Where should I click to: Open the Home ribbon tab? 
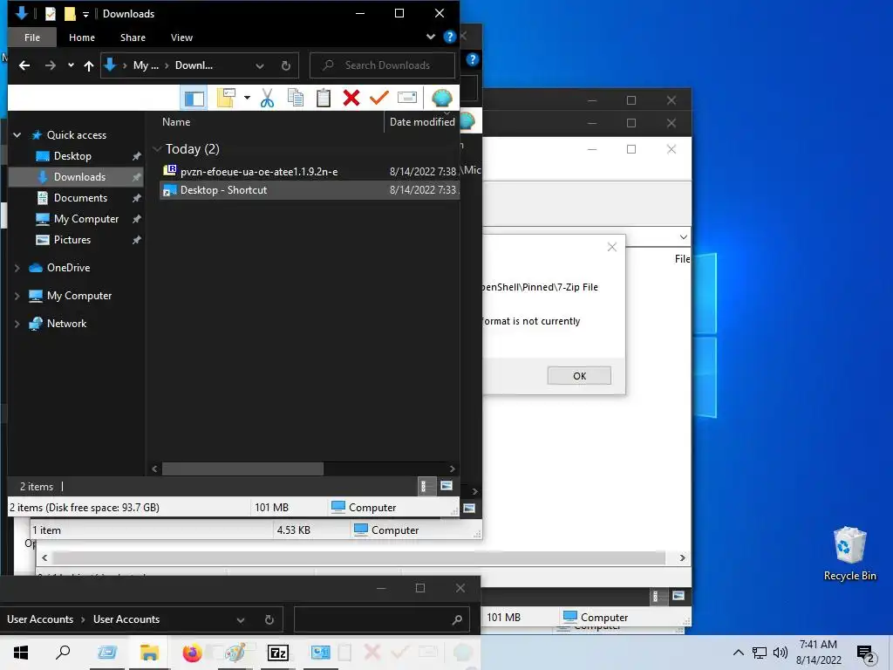(x=81, y=38)
